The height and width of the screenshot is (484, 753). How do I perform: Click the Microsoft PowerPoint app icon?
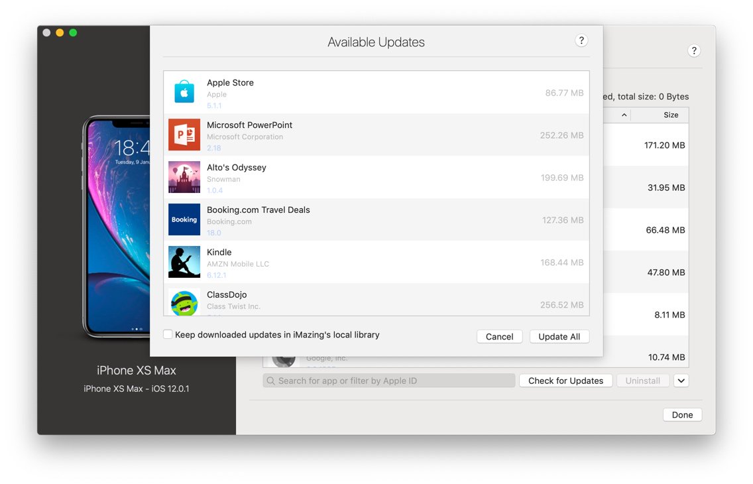[184, 135]
